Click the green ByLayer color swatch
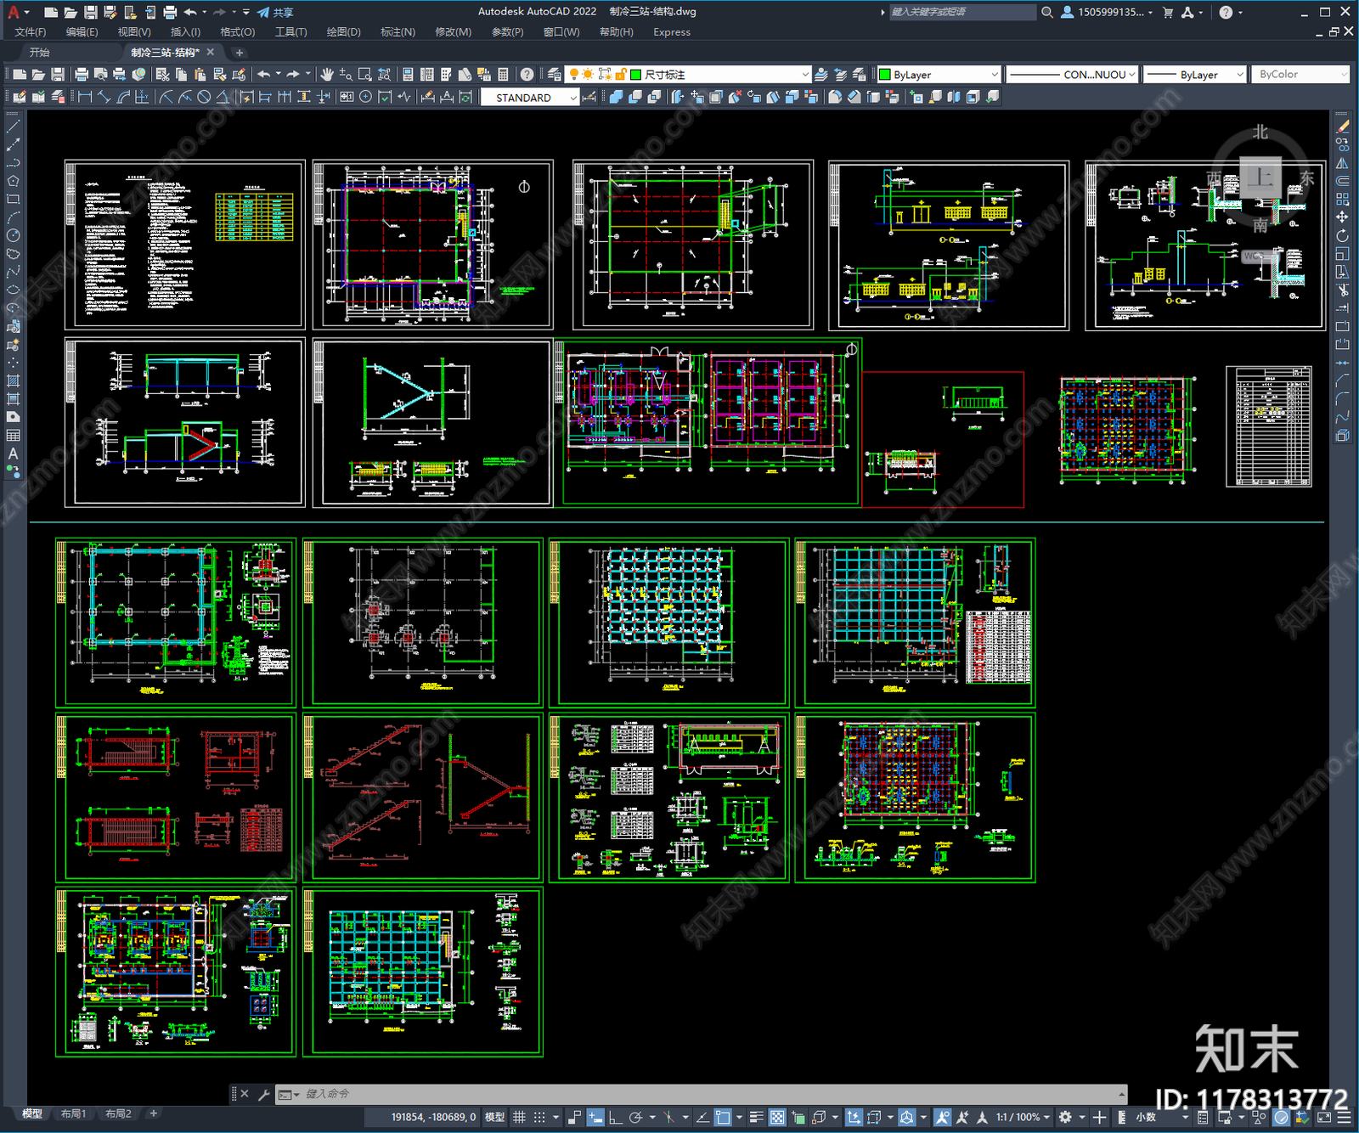Image resolution: width=1359 pixels, height=1133 pixels. 885,75
